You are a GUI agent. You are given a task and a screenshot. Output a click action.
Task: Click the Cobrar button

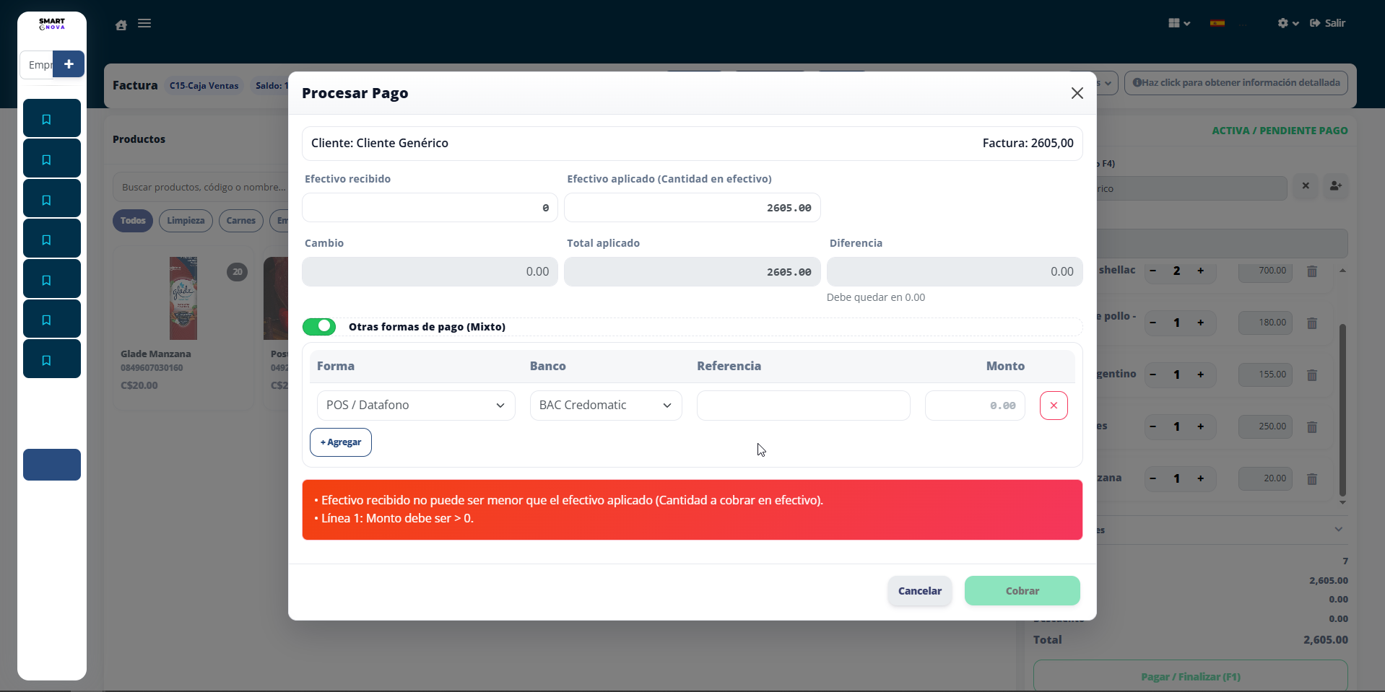pos(1022,591)
